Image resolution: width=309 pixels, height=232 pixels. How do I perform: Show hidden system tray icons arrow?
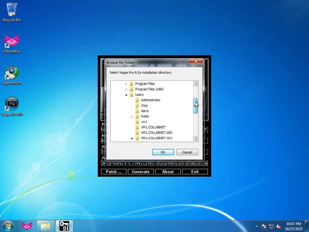point(256,226)
